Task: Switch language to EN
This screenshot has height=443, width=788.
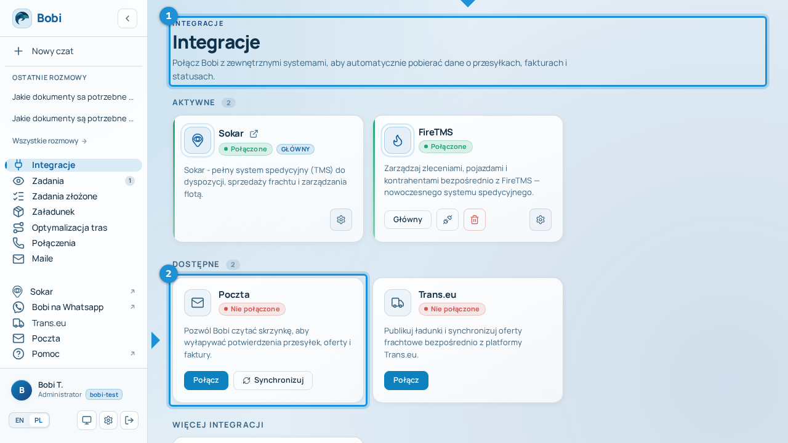Action: [20, 420]
